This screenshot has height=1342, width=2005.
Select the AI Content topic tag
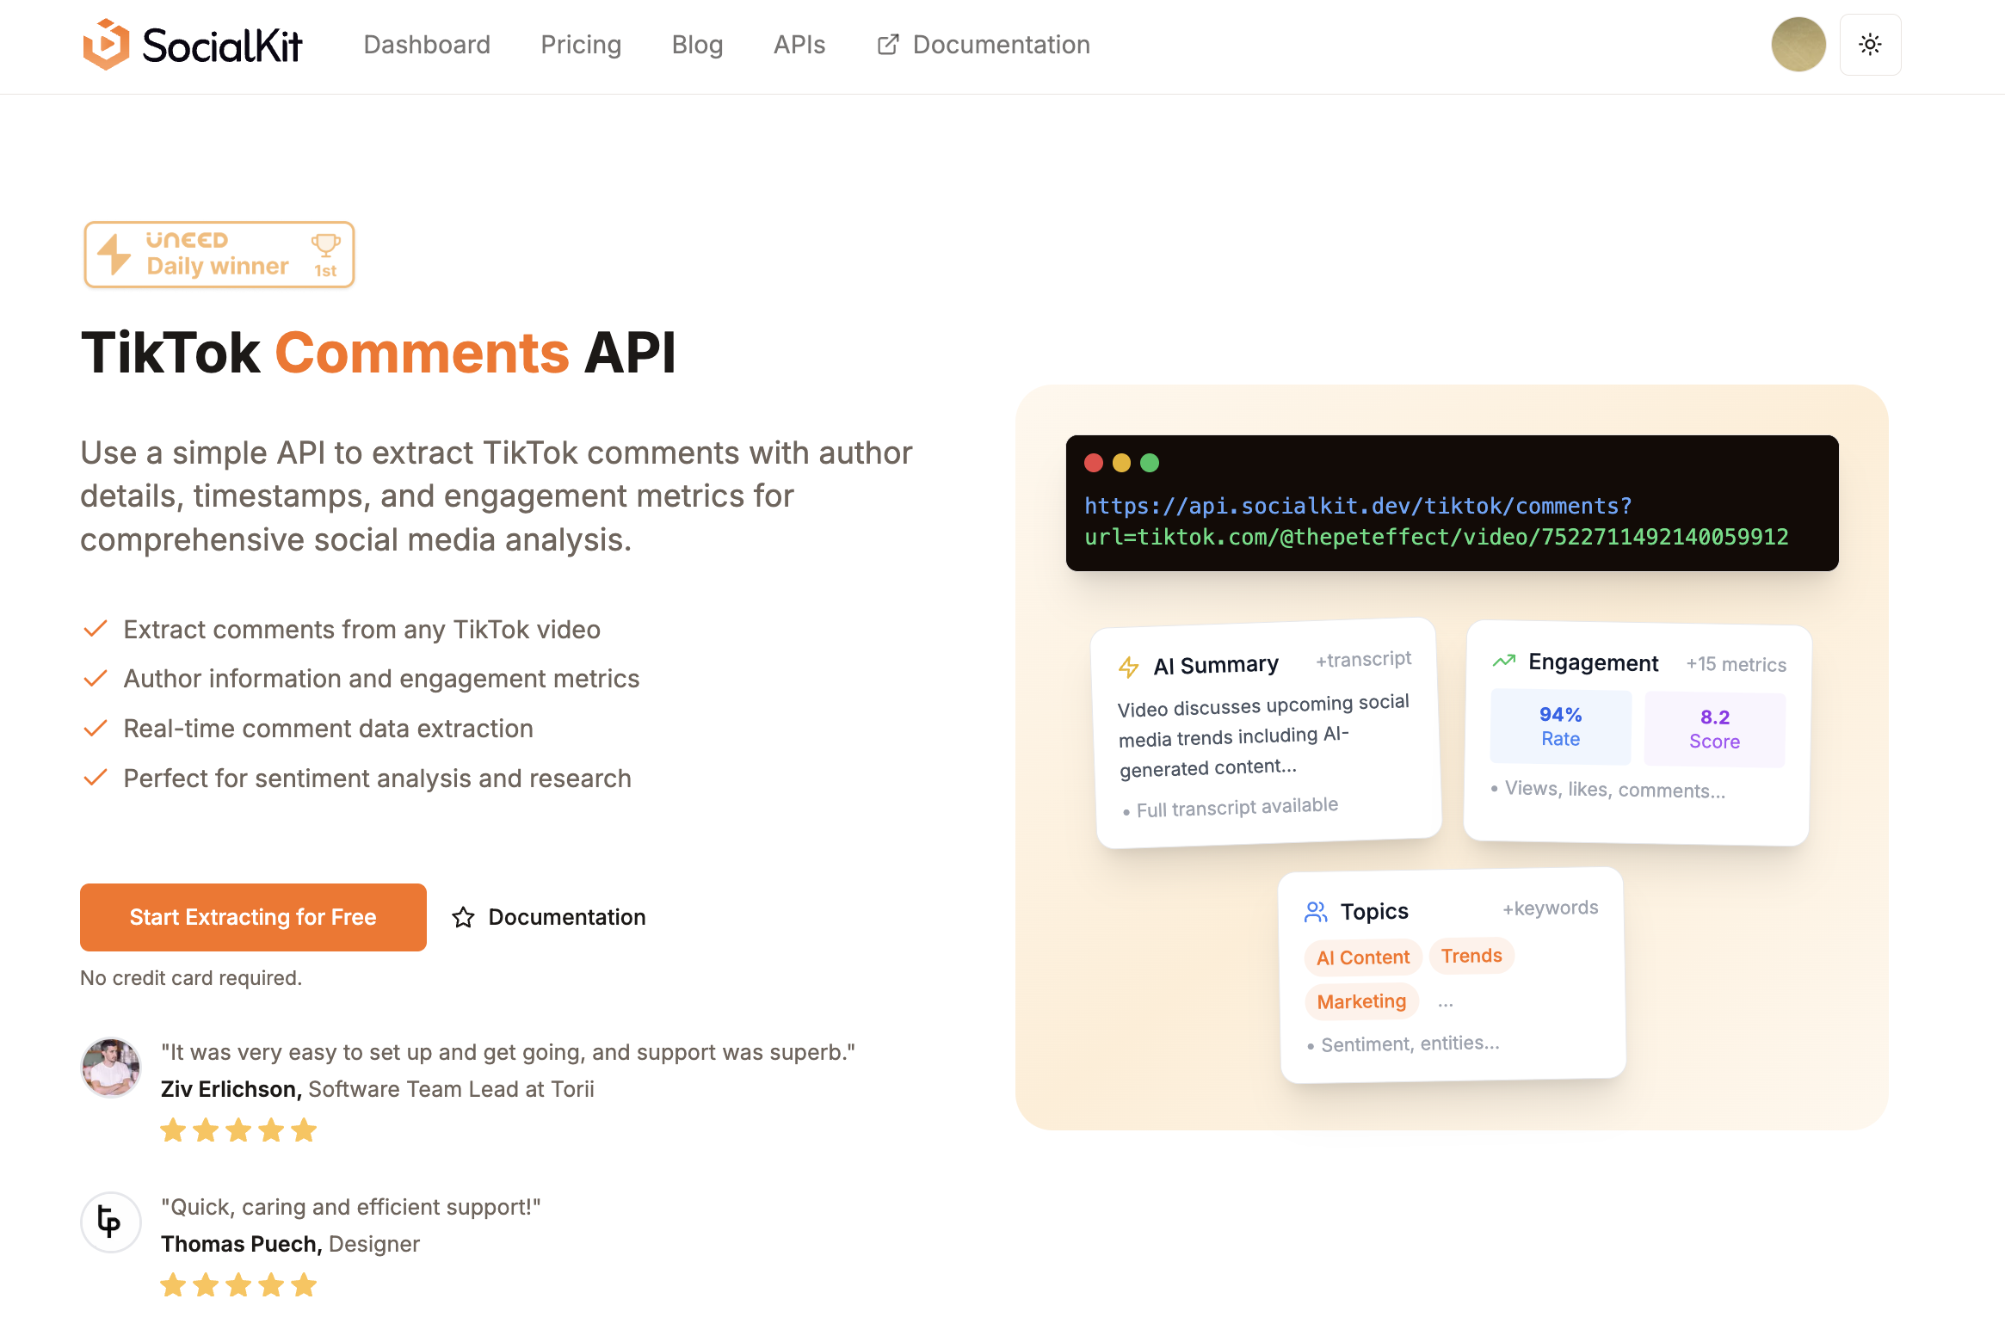coord(1362,957)
